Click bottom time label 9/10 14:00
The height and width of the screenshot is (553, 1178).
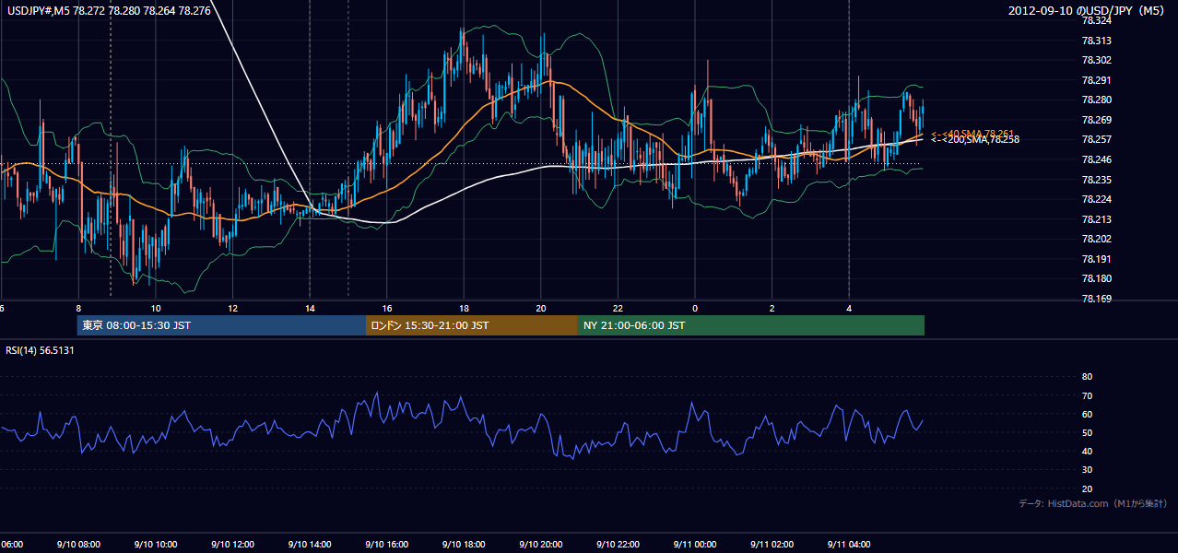tap(309, 545)
